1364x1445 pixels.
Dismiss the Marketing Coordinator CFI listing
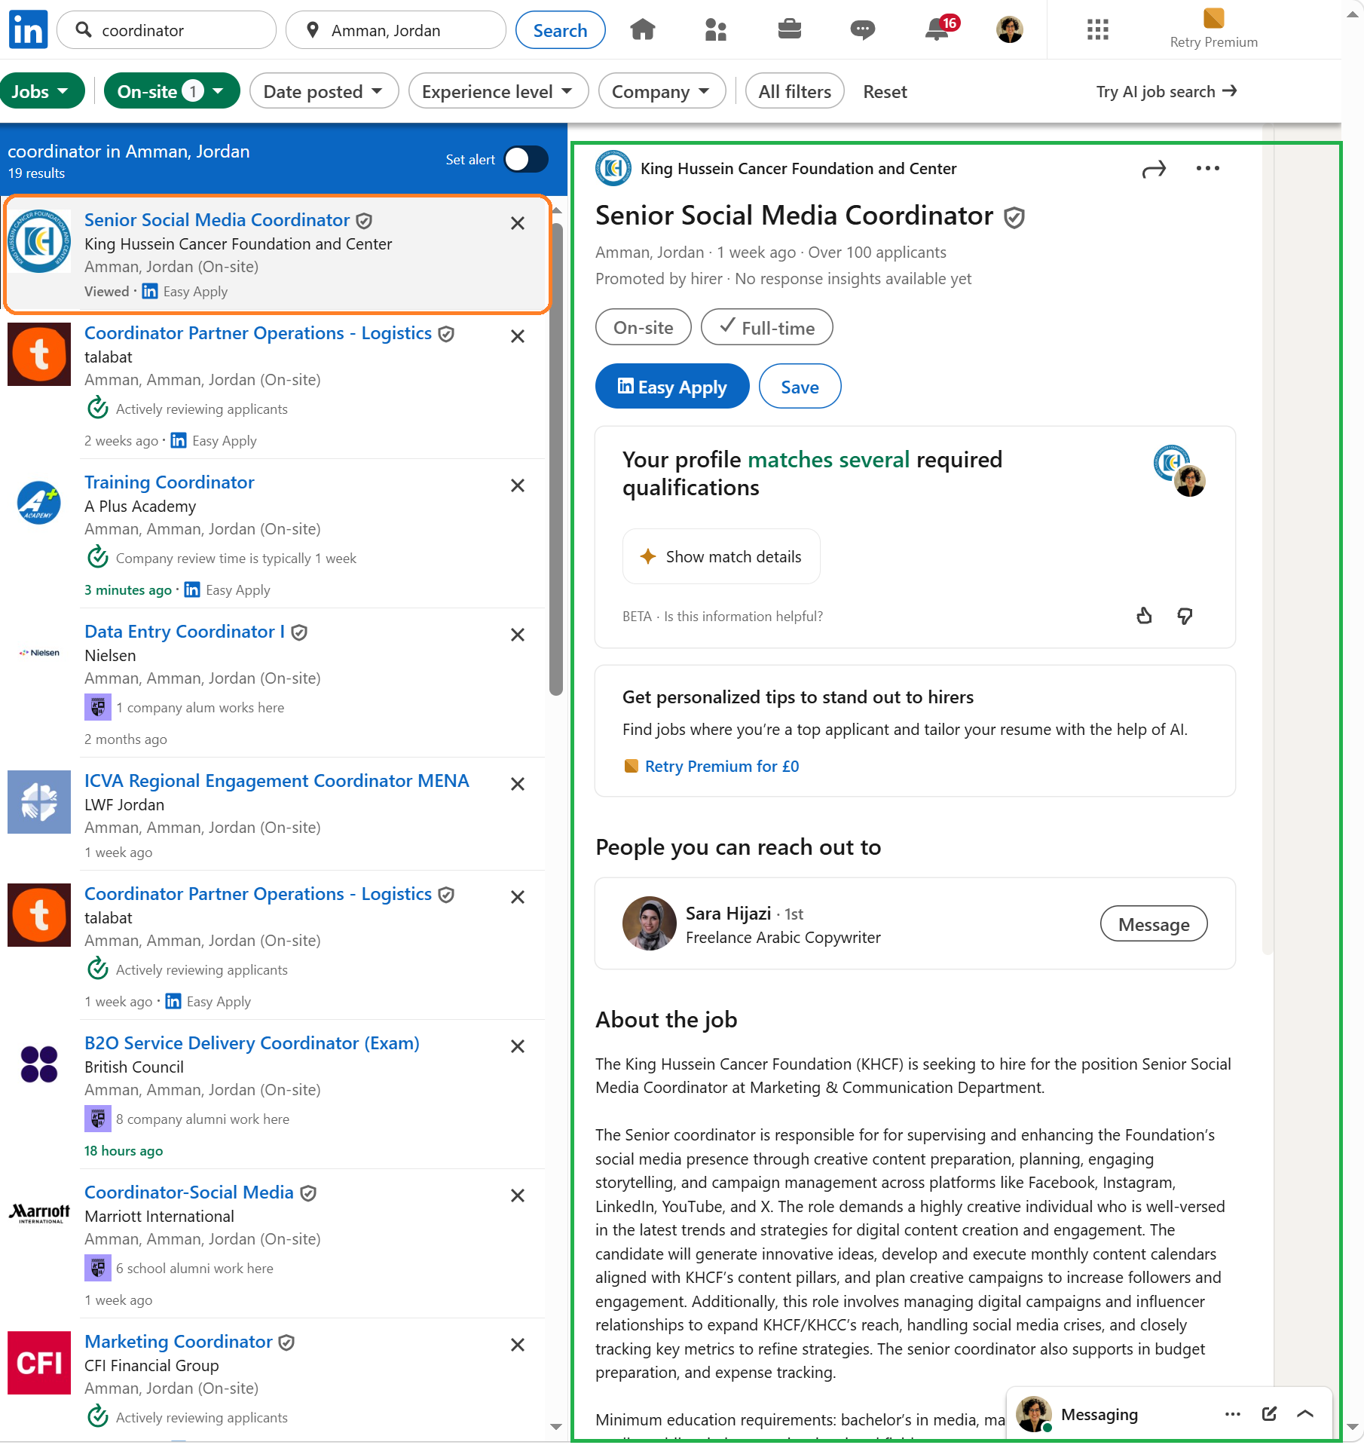tap(518, 1345)
